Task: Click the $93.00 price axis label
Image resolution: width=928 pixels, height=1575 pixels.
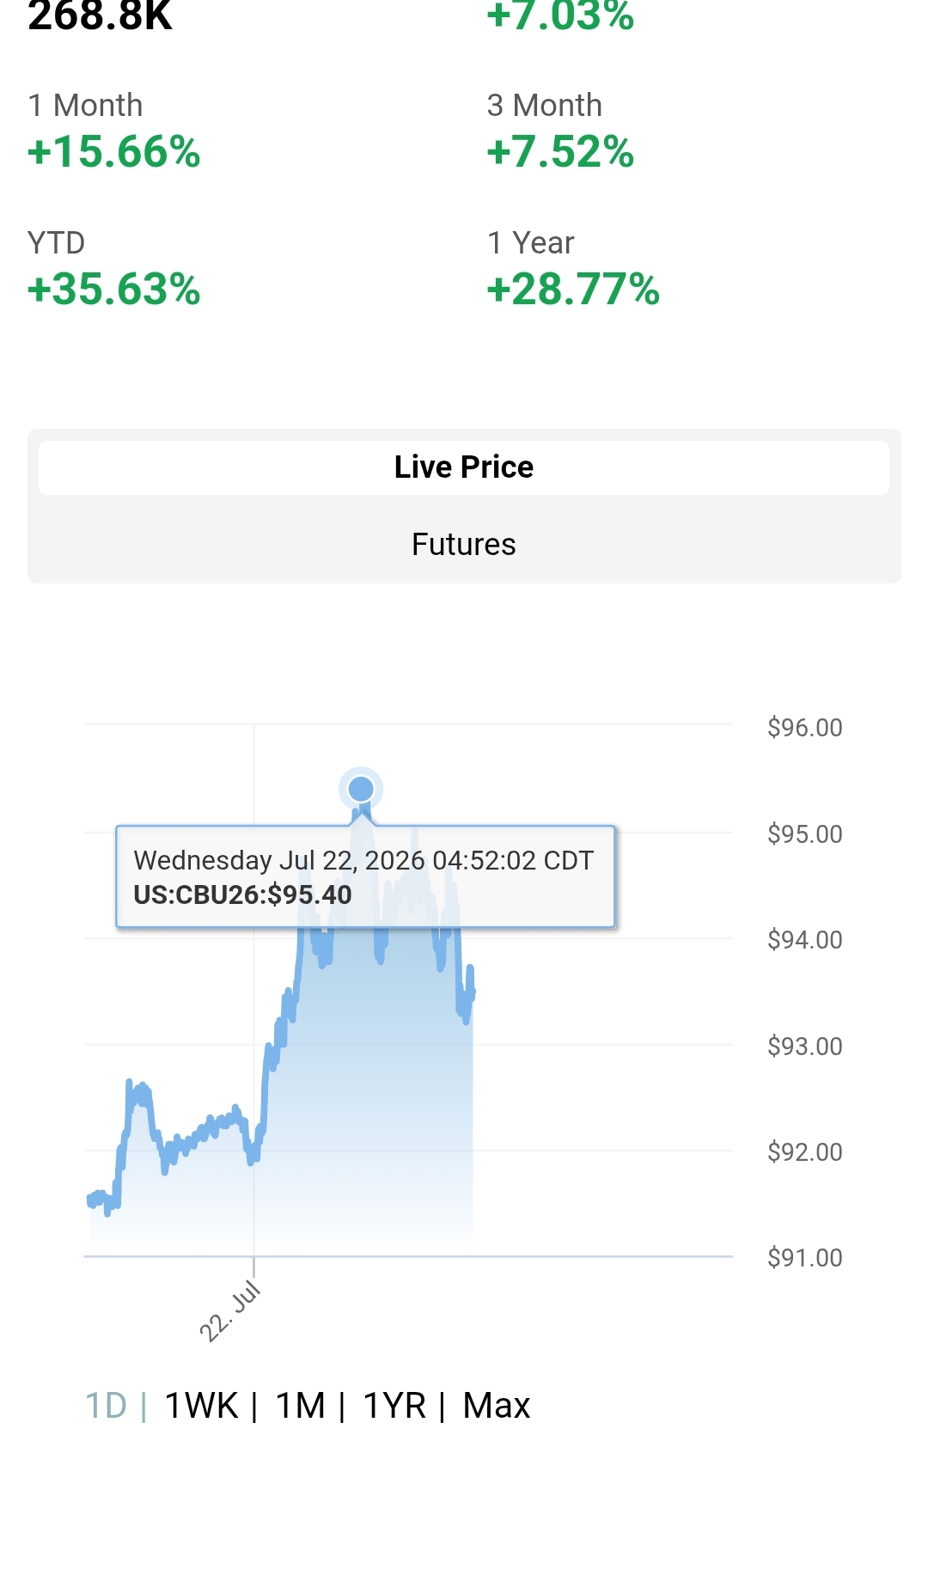Action: click(805, 1047)
